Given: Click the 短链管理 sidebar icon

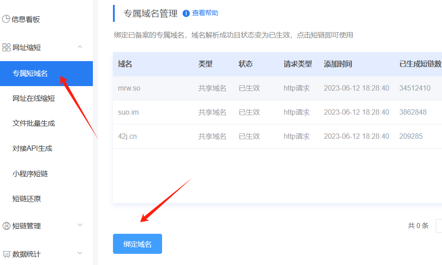Looking at the screenshot, I should (6, 226).
